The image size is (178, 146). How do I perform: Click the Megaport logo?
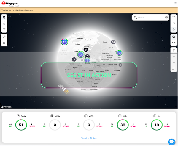pyautogui.click(x=9, y=4)
